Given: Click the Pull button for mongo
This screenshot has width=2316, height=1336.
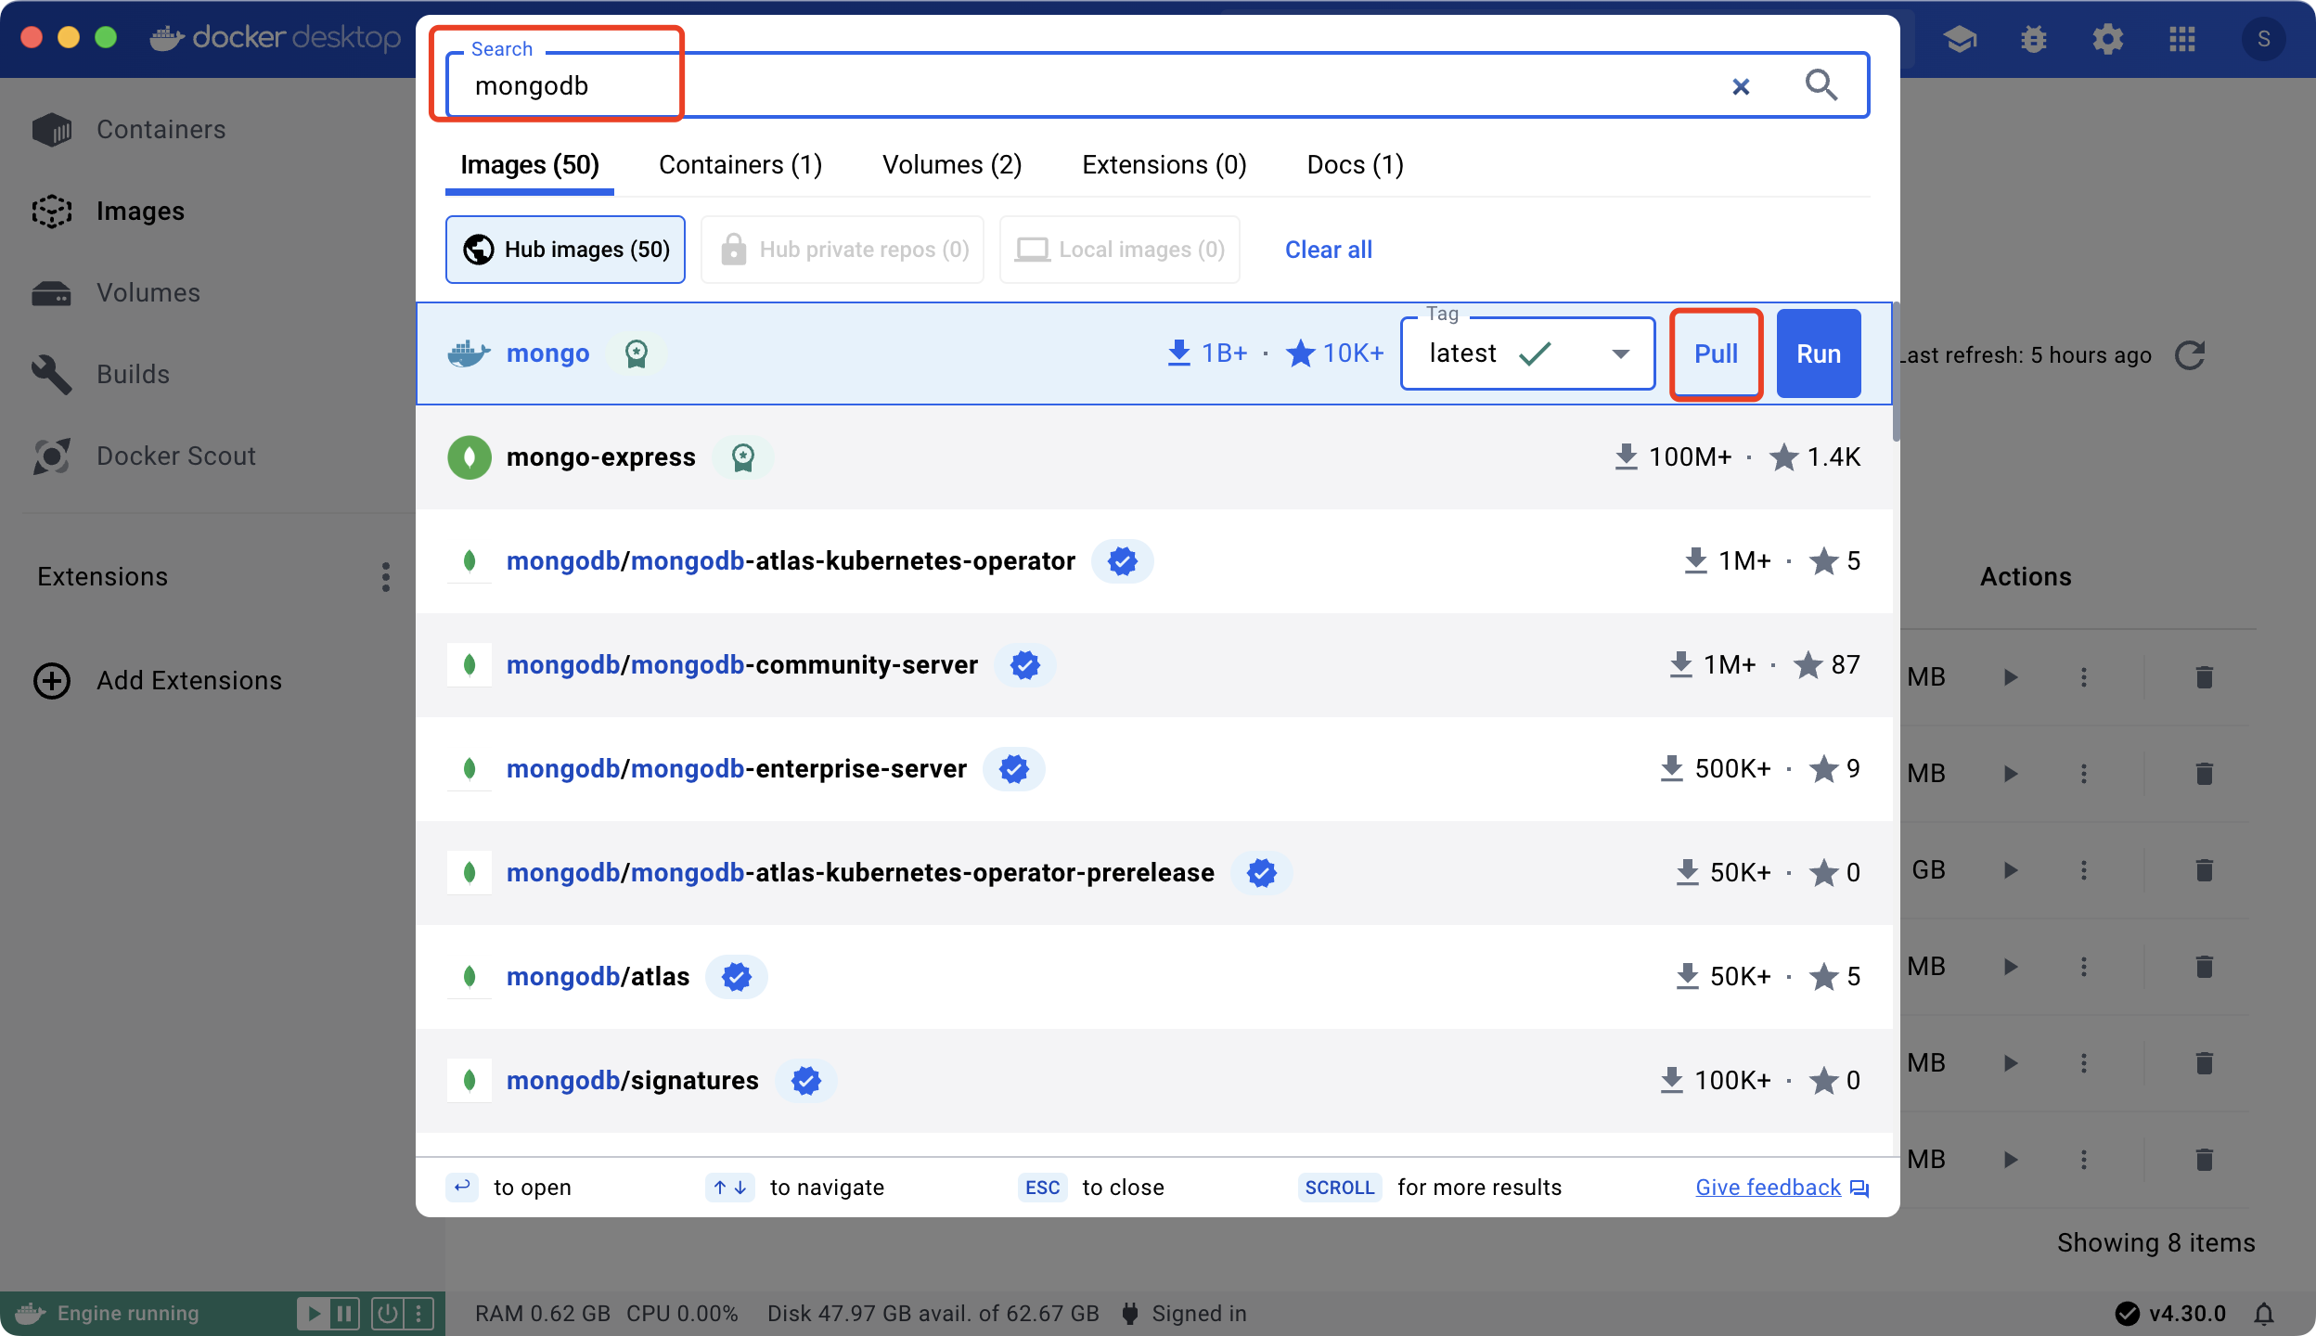Looking at the screenshot, I should tap(1716, 353).
